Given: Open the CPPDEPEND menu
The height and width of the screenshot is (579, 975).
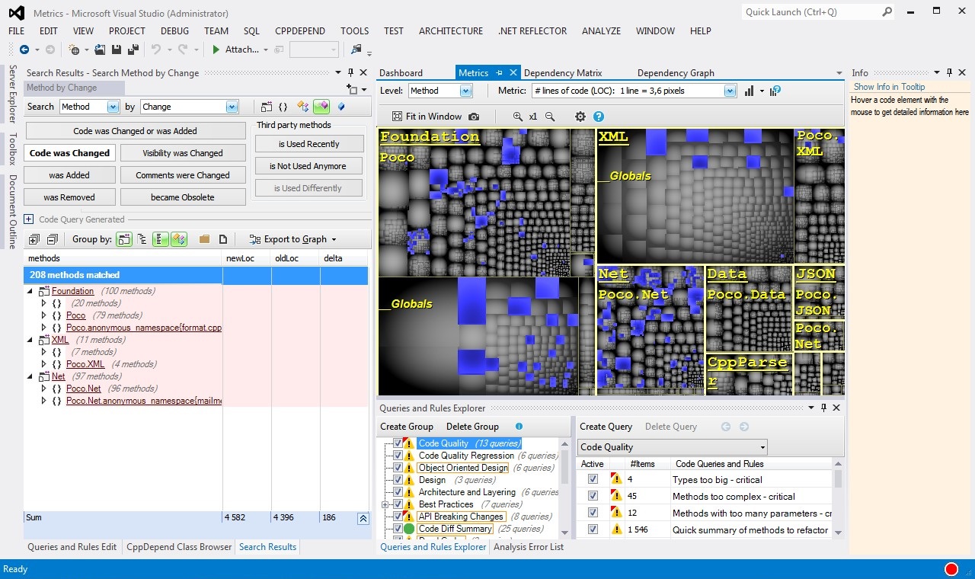Looking at the screenshot, I should tap(299, 31).
